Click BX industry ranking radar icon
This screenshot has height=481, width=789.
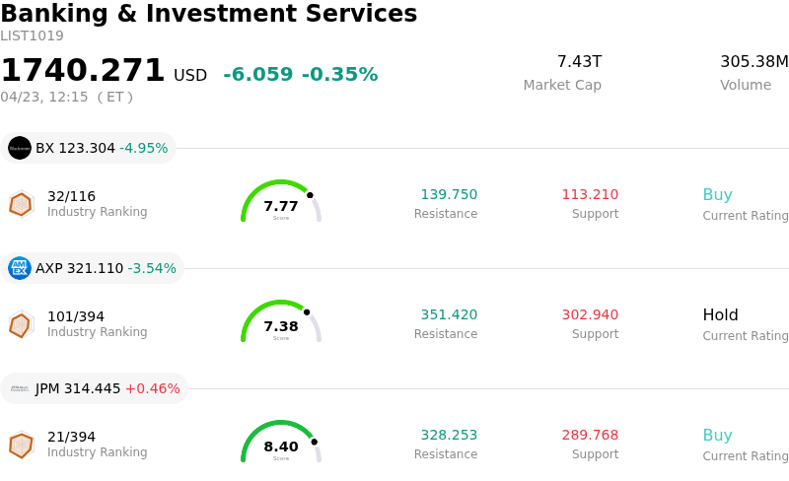(x=21, y=204)
